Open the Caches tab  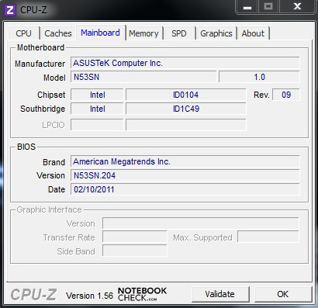pyautogui.click(x=58, y=33)
